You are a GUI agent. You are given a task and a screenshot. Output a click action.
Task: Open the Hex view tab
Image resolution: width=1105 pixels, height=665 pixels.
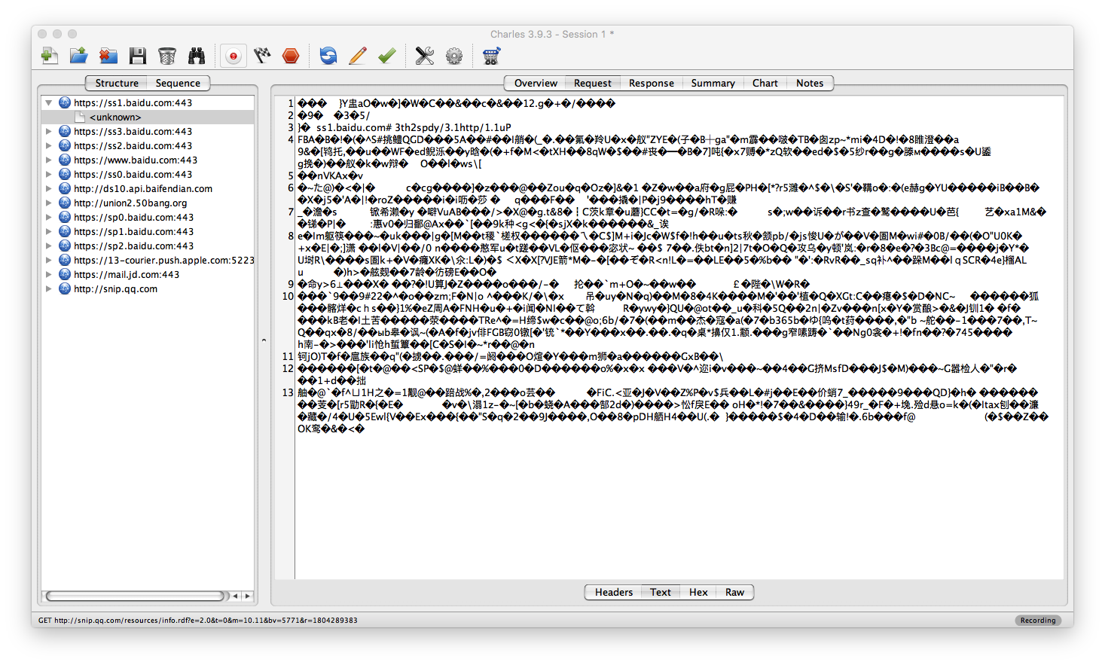[698, 592]
